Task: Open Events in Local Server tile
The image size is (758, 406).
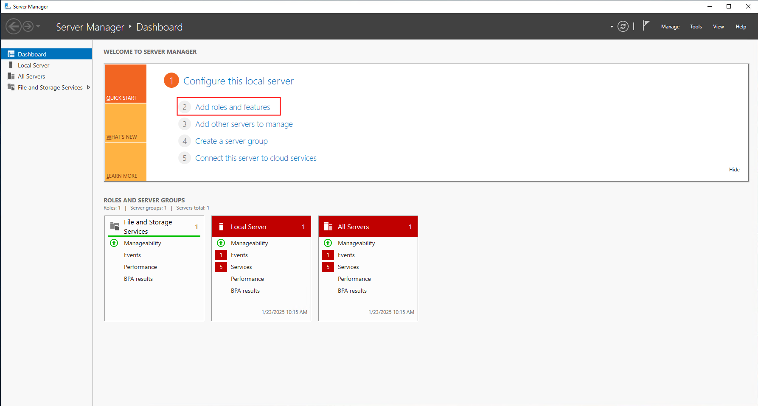Action: [x=239, y=255]
